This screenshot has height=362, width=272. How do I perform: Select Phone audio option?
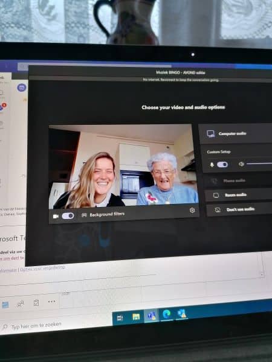(x=238, y=181)
